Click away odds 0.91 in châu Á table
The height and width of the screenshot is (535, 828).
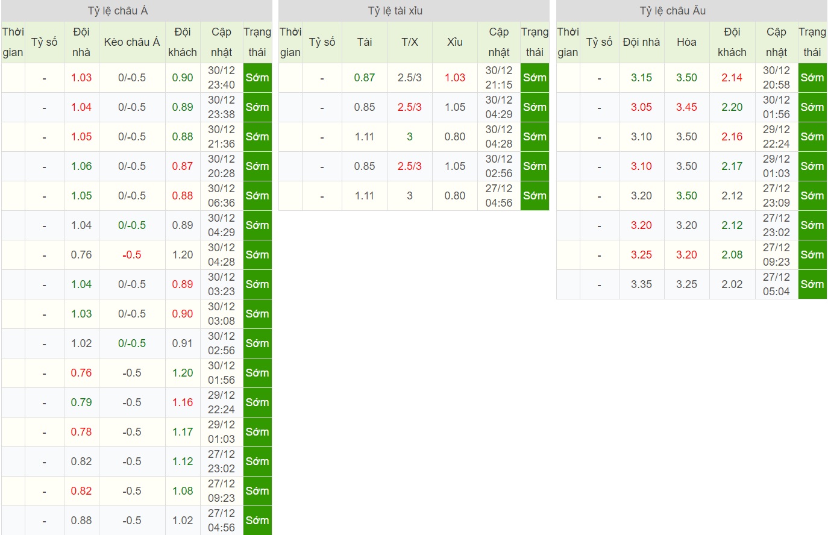tap(183, 343)
